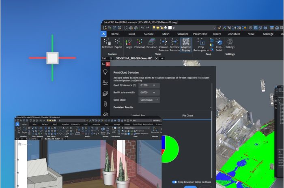Open the Visual Style cube icon in top toolbar

click(250, 27)
